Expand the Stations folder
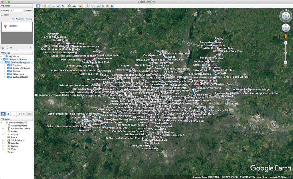Screen dimensions: 293x179 5,65
